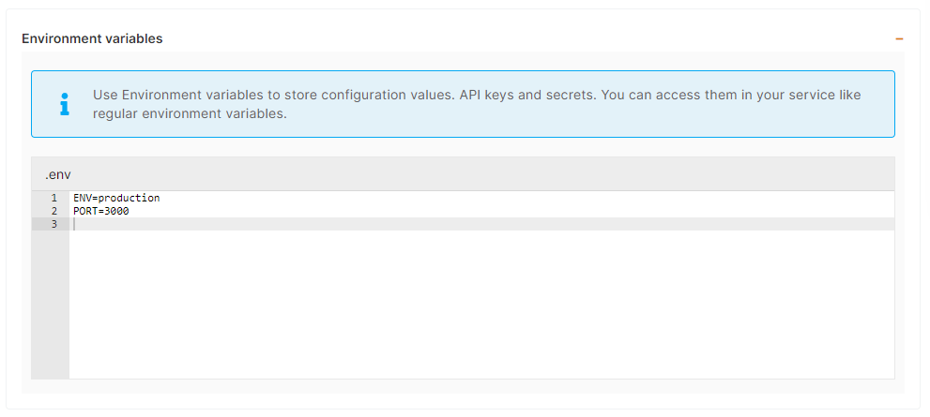The image size is (930, 417).
Task: Collapse the Environment variables section
Action: (899, 39)
